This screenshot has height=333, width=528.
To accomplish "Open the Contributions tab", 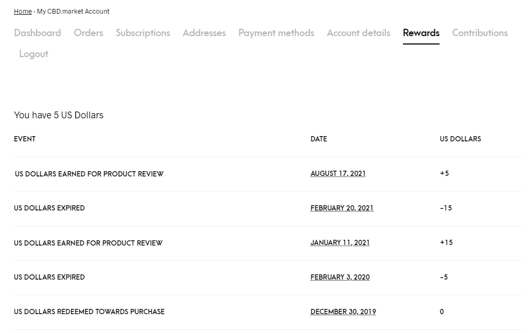I will (x=480, y=33).
